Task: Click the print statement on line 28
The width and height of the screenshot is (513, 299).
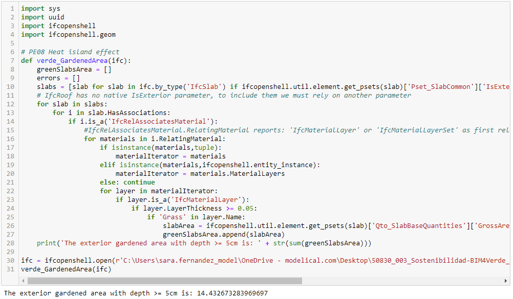Action: click(204, 243)
